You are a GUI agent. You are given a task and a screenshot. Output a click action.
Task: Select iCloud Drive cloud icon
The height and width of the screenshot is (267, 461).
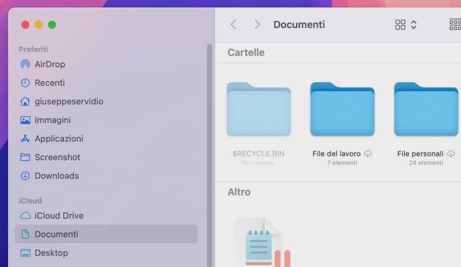coord(25,216)
